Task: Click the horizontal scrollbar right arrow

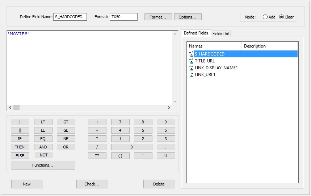Action: click(x=169, y=108)
